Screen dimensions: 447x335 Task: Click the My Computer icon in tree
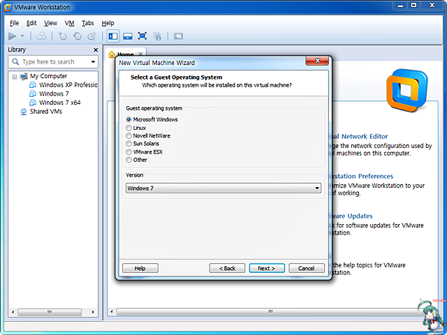click(24, 76)
